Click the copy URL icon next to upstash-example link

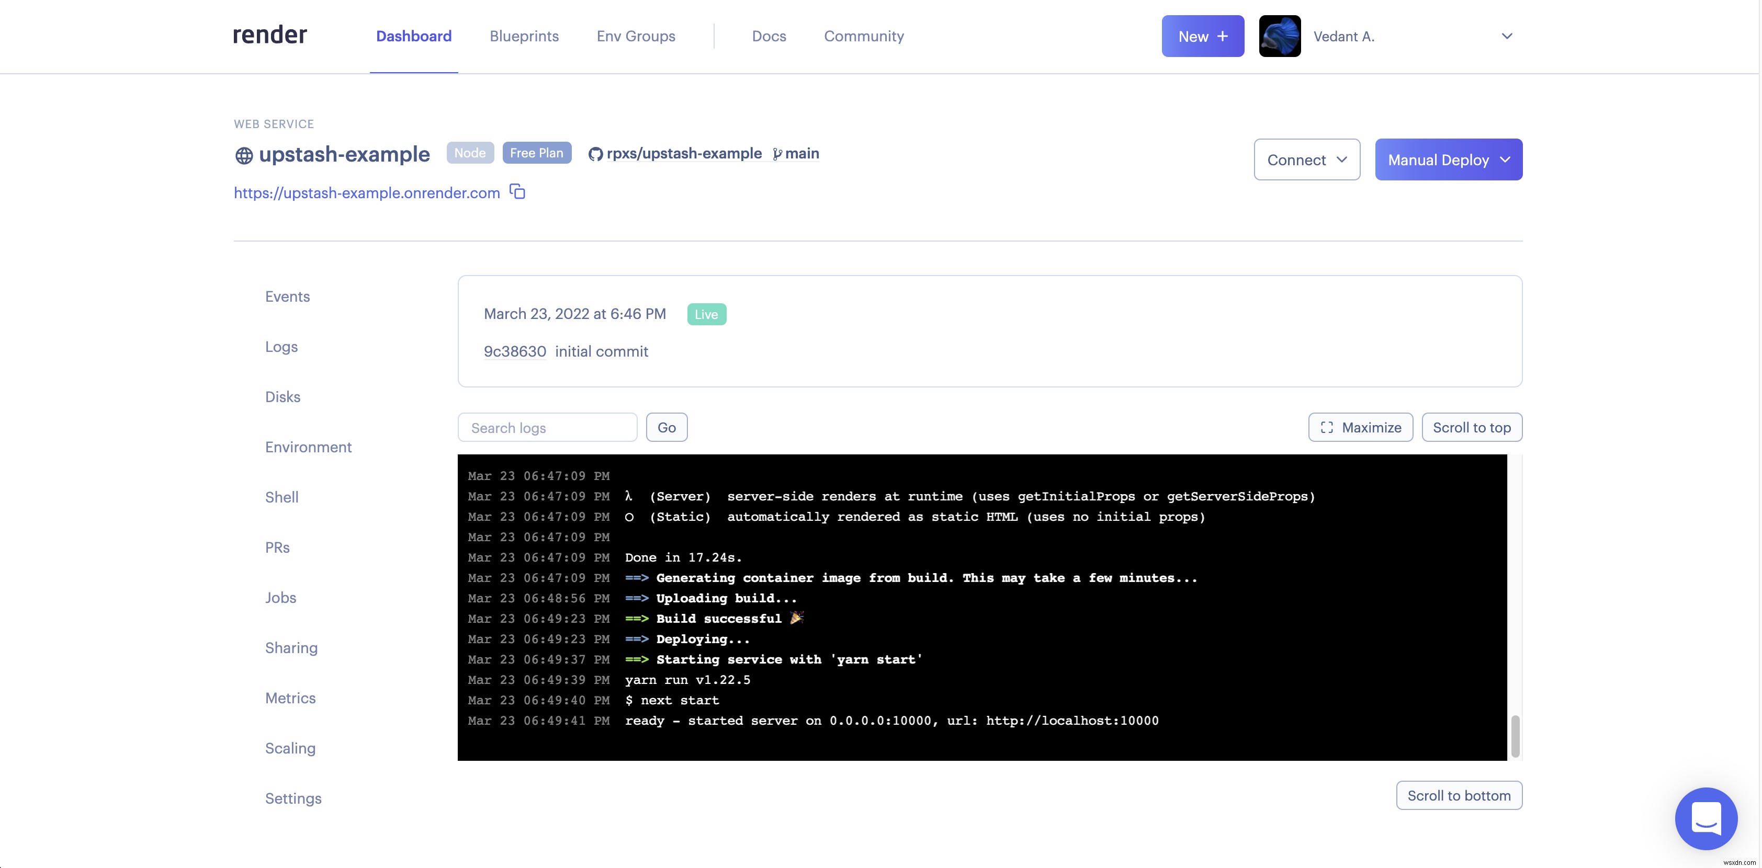tap(517, 191)
